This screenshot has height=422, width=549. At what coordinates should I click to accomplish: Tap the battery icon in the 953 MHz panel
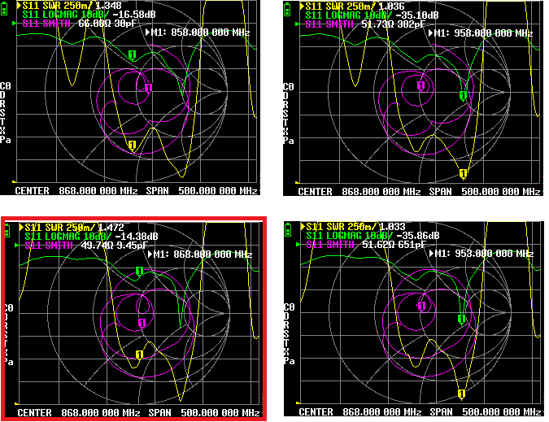coord(288,230)
